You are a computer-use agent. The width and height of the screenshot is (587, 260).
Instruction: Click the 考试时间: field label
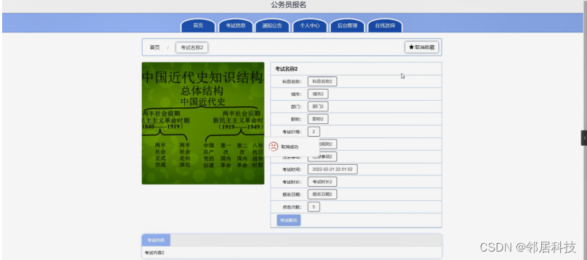[x=292, y=170]
